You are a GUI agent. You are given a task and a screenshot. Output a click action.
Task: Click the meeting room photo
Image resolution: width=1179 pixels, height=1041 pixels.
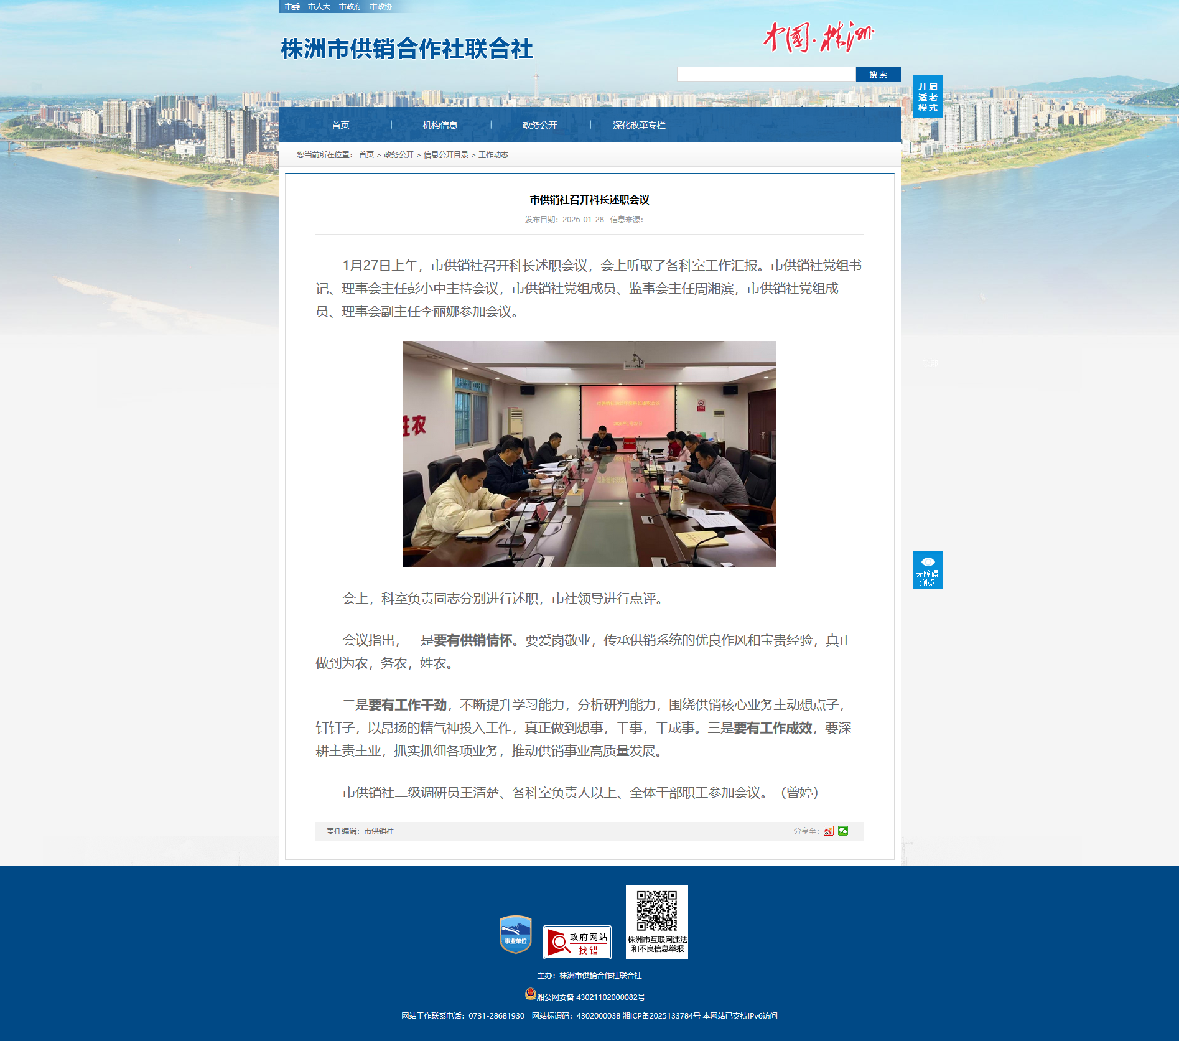click(589, 454)
